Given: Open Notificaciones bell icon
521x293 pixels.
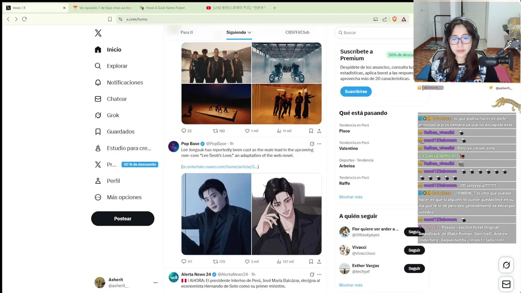Looking at the screenshot, I should (x=98, y=82).
